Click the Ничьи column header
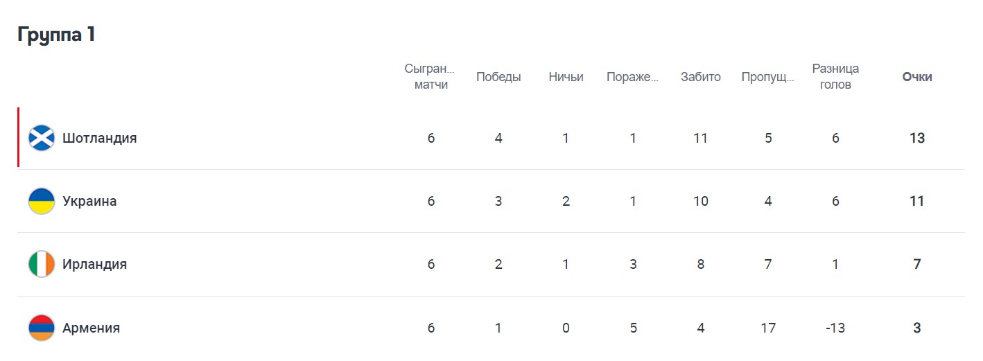 [566, 77]
